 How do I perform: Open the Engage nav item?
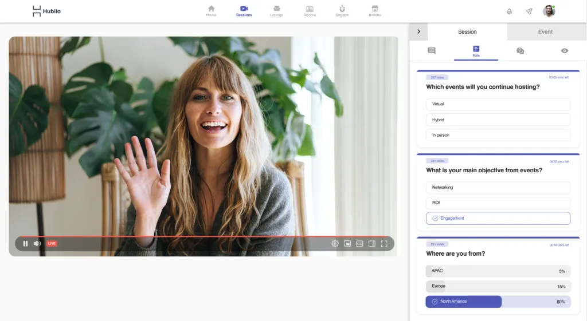click(342, 11)
